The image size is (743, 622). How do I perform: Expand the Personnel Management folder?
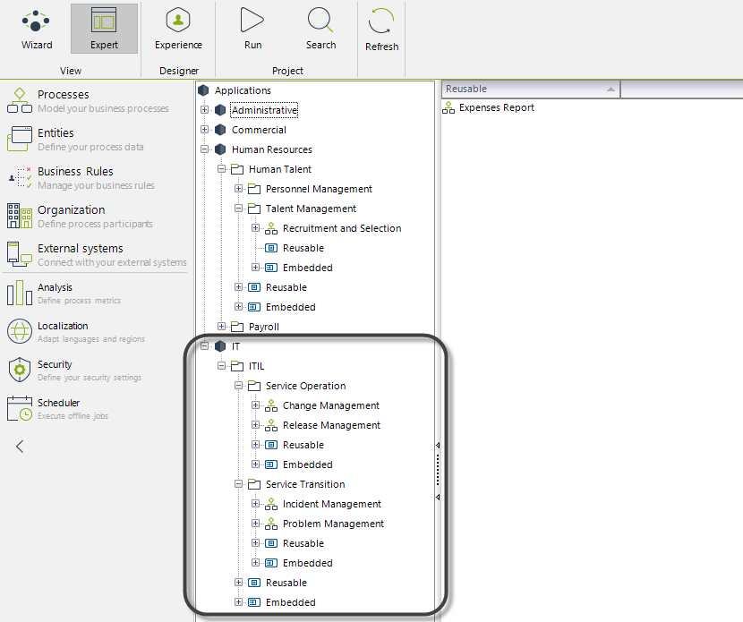(x=238, y=189)
